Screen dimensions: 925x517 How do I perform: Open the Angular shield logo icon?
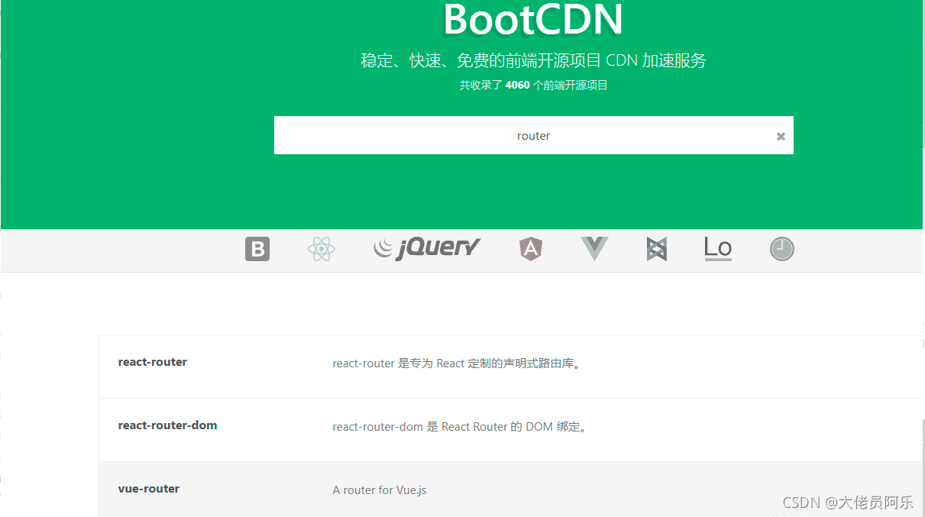coord(531,249)
